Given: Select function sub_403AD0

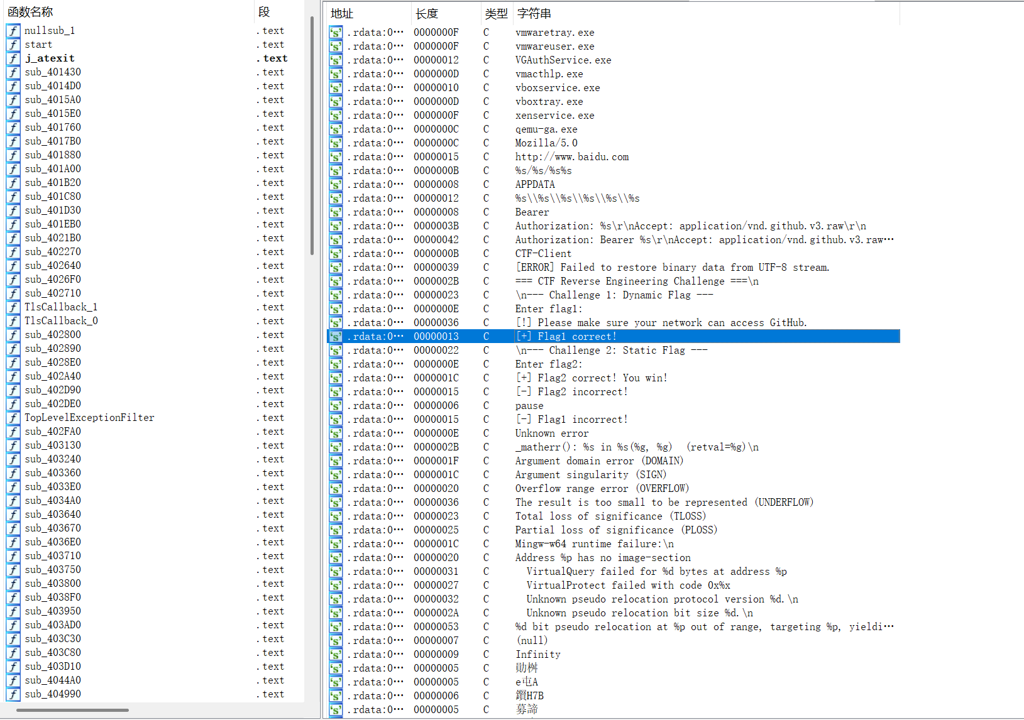Looking at the screenshot, I should coord(53,625).
